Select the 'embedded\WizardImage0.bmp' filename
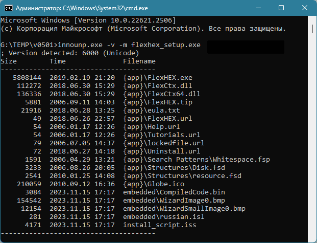The height and width of the screenshot is (243, 317). point(174,201)
